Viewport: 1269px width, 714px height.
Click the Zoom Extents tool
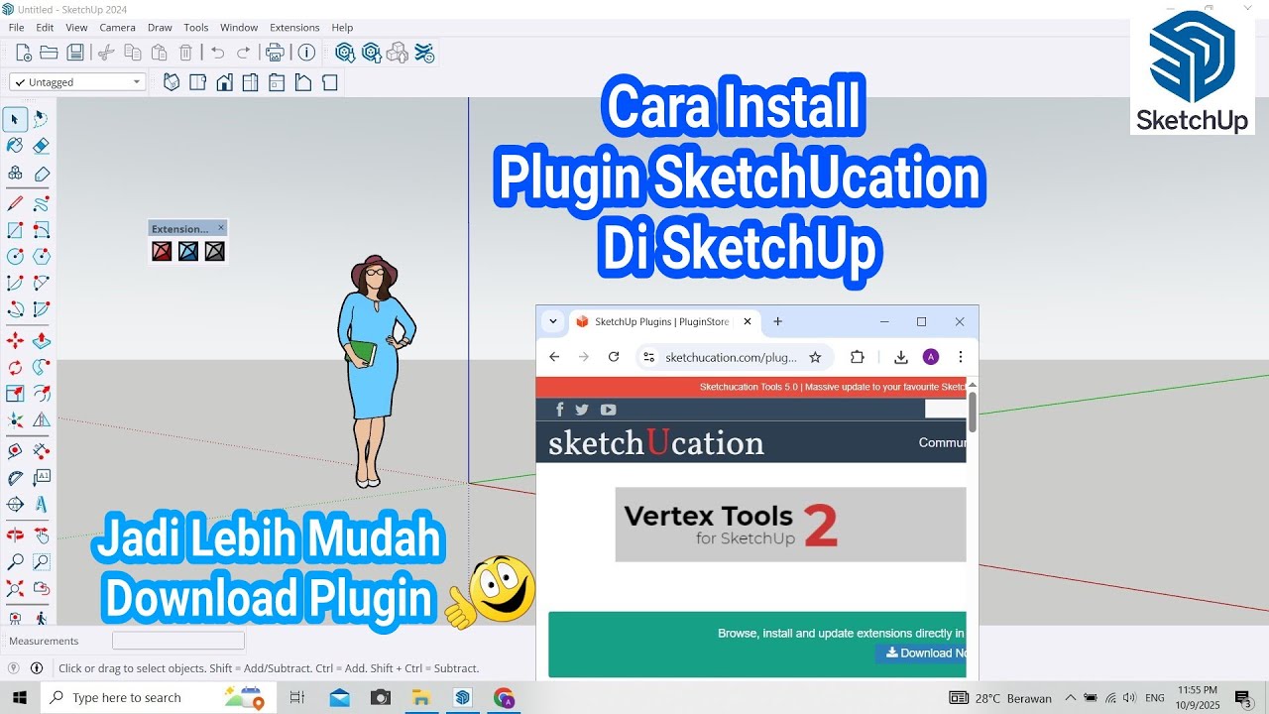15,588
